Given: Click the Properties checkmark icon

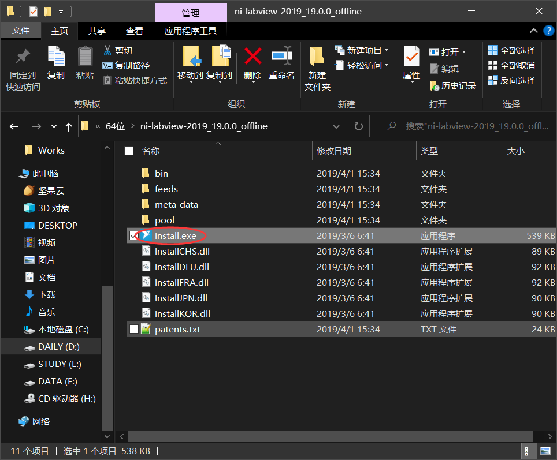Looking at the screenshot, I should (x=412, y=56).
